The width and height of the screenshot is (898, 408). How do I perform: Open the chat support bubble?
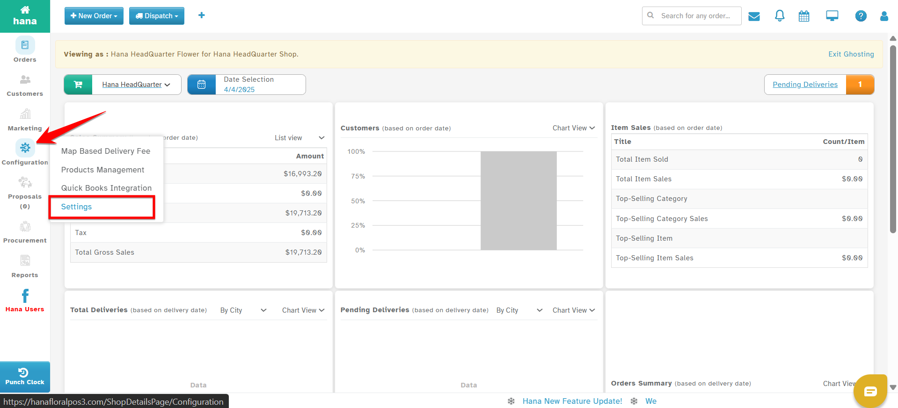[870, 391]
